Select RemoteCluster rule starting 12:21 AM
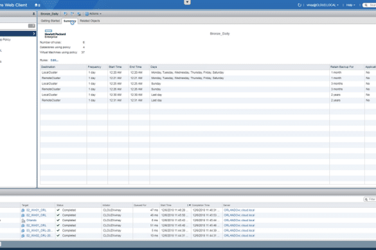 [208, 78]
